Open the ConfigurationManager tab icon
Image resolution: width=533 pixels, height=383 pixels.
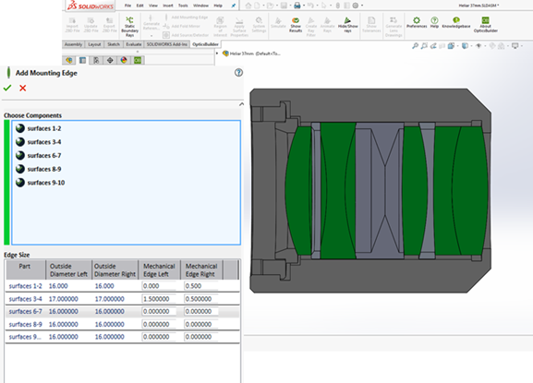tap(96, 60)
